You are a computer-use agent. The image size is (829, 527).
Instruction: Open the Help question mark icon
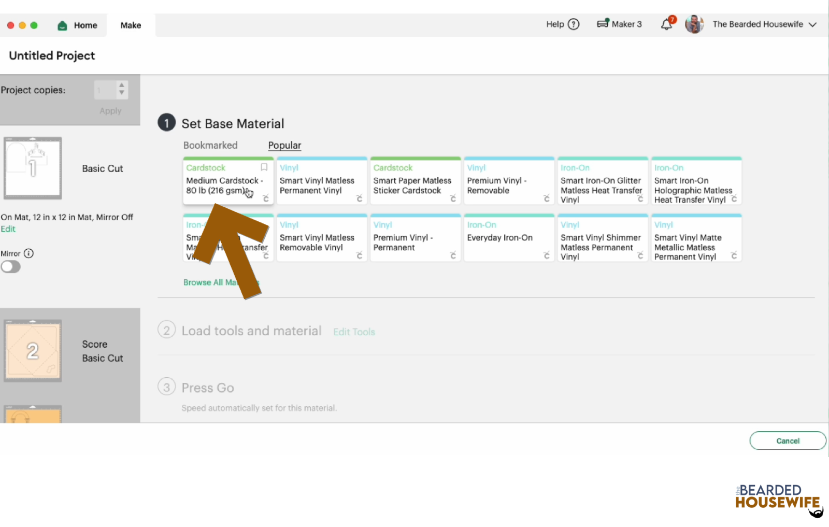coord(574,24)
